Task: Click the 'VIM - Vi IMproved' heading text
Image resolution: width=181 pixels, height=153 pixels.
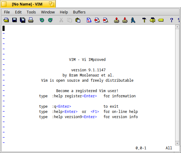Action: [x=87, y=60]
